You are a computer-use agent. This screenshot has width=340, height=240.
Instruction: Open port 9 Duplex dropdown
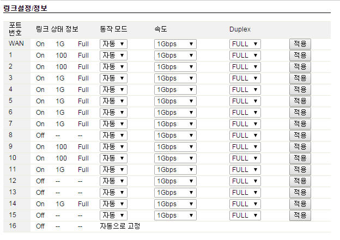pyautogui.click(x=245, y=147)
